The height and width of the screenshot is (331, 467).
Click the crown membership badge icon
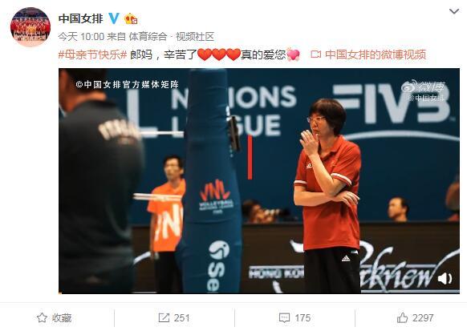pyautogui.click(x=131, y=19)
